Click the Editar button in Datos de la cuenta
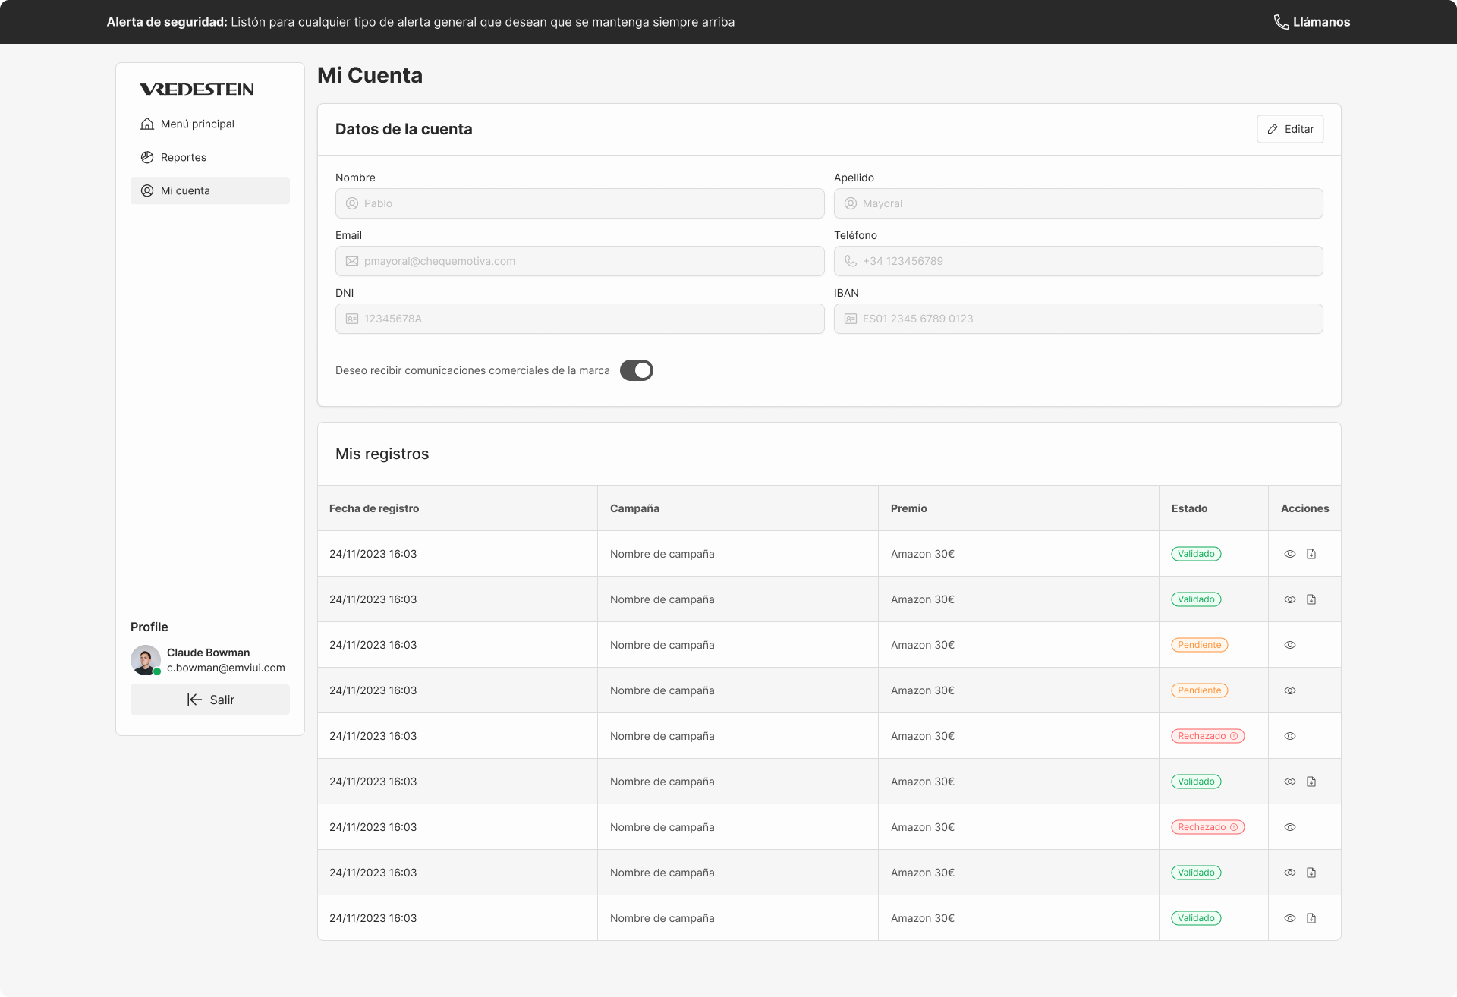 point(1290,129)
